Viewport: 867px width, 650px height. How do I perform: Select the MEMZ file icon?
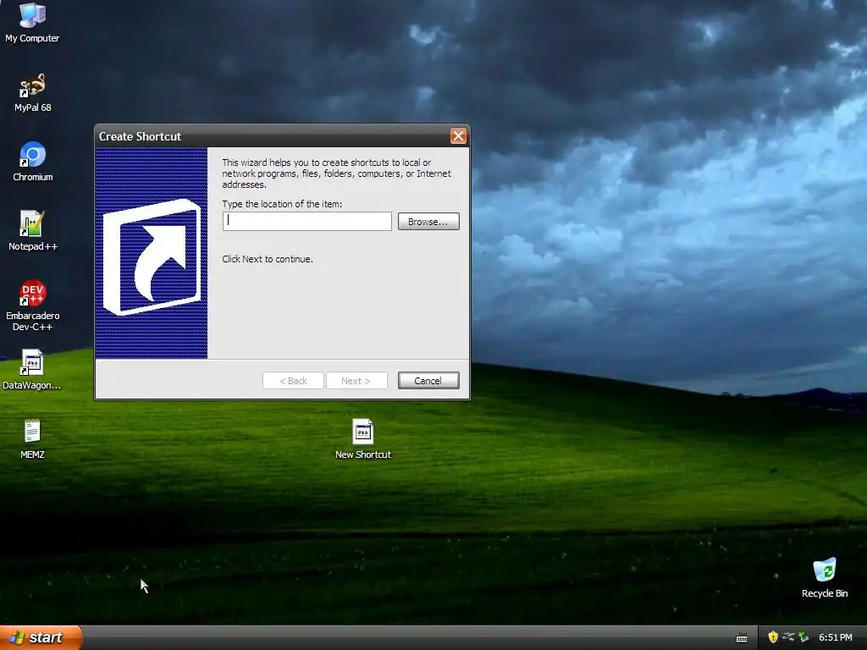pos(32,439)
